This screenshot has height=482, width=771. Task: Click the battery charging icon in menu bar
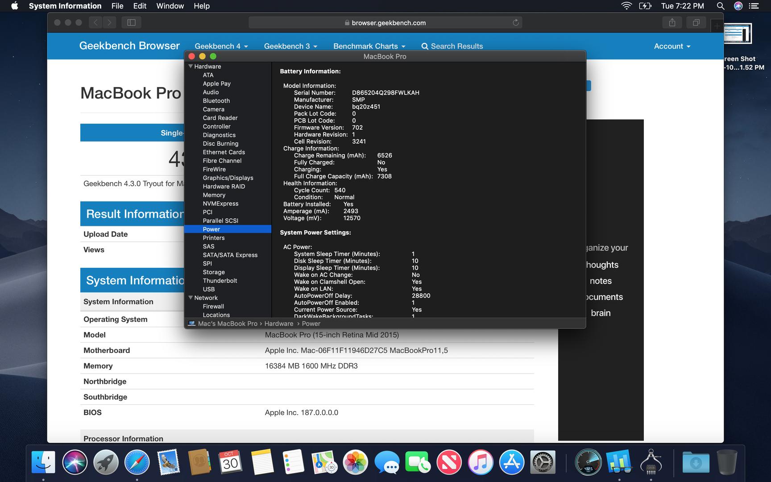645,6
